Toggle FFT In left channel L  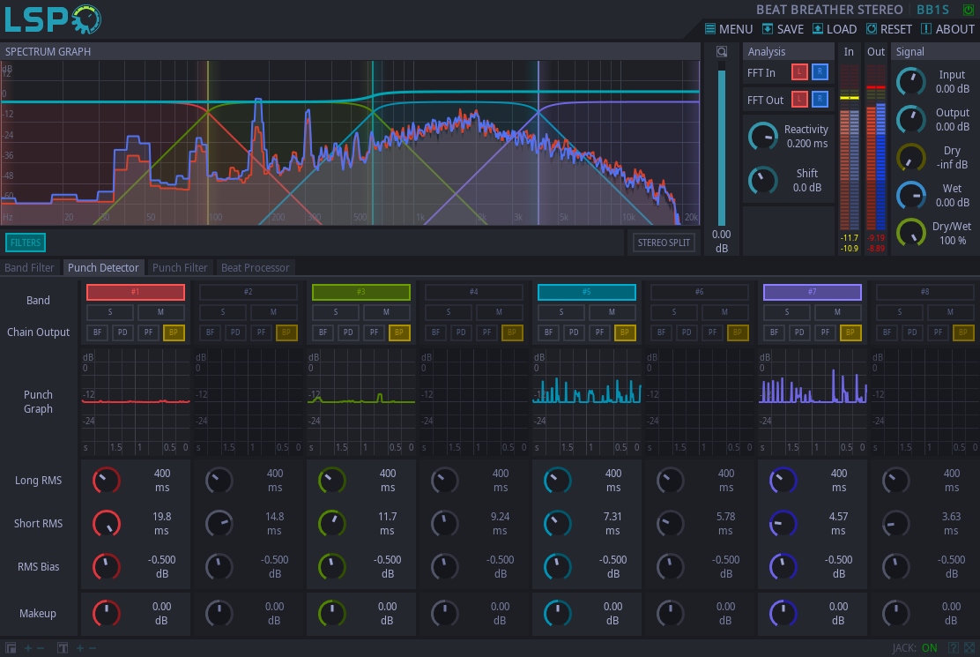pyautogui.click(x=799, y=72)
